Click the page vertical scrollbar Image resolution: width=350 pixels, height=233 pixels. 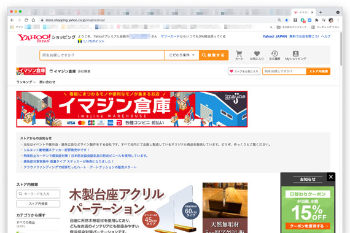coord(341,49)
